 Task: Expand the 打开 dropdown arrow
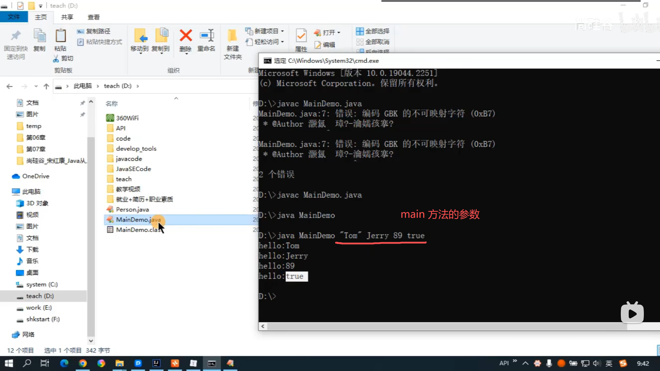(x=339, y=33)
